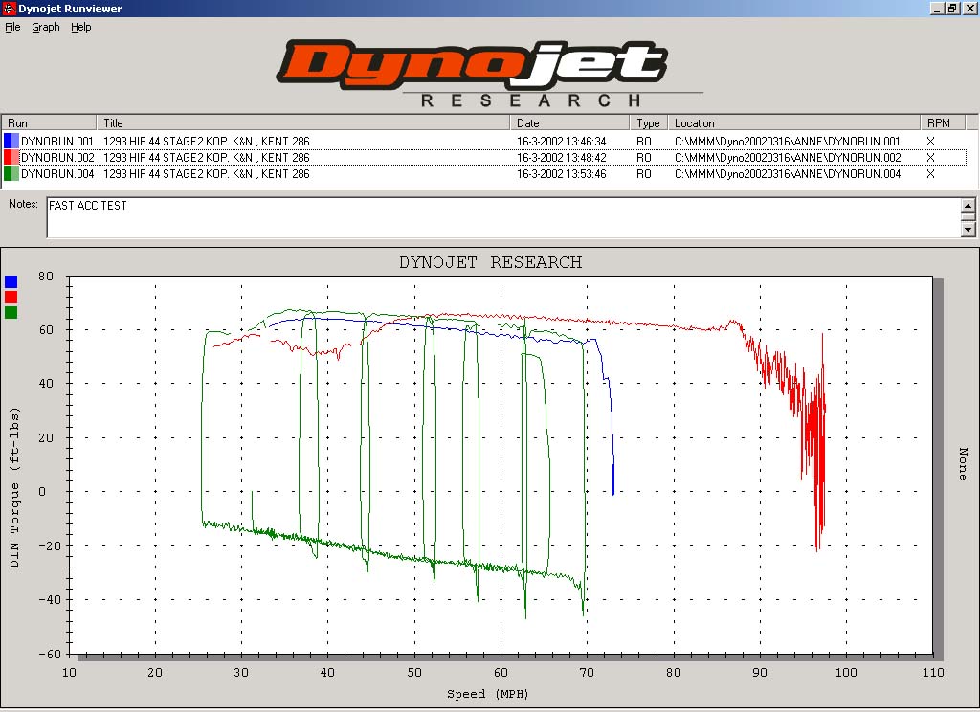This screenshot has height=712, width=980.
Task: Click the title text of DYNORUN.004 row
Action: coord(207,174)
